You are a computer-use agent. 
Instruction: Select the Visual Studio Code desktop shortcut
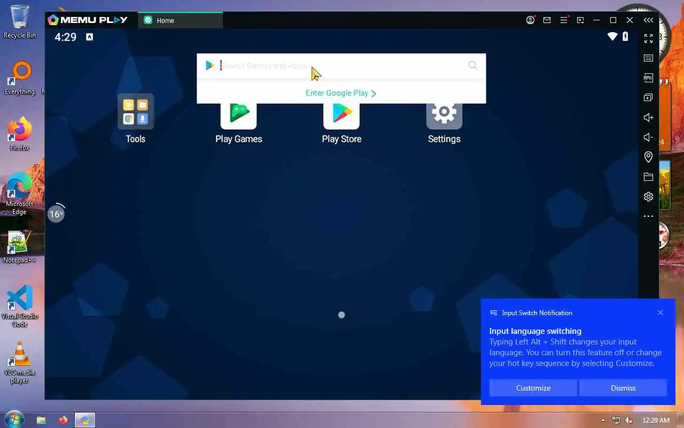click(x=20, y=307)
